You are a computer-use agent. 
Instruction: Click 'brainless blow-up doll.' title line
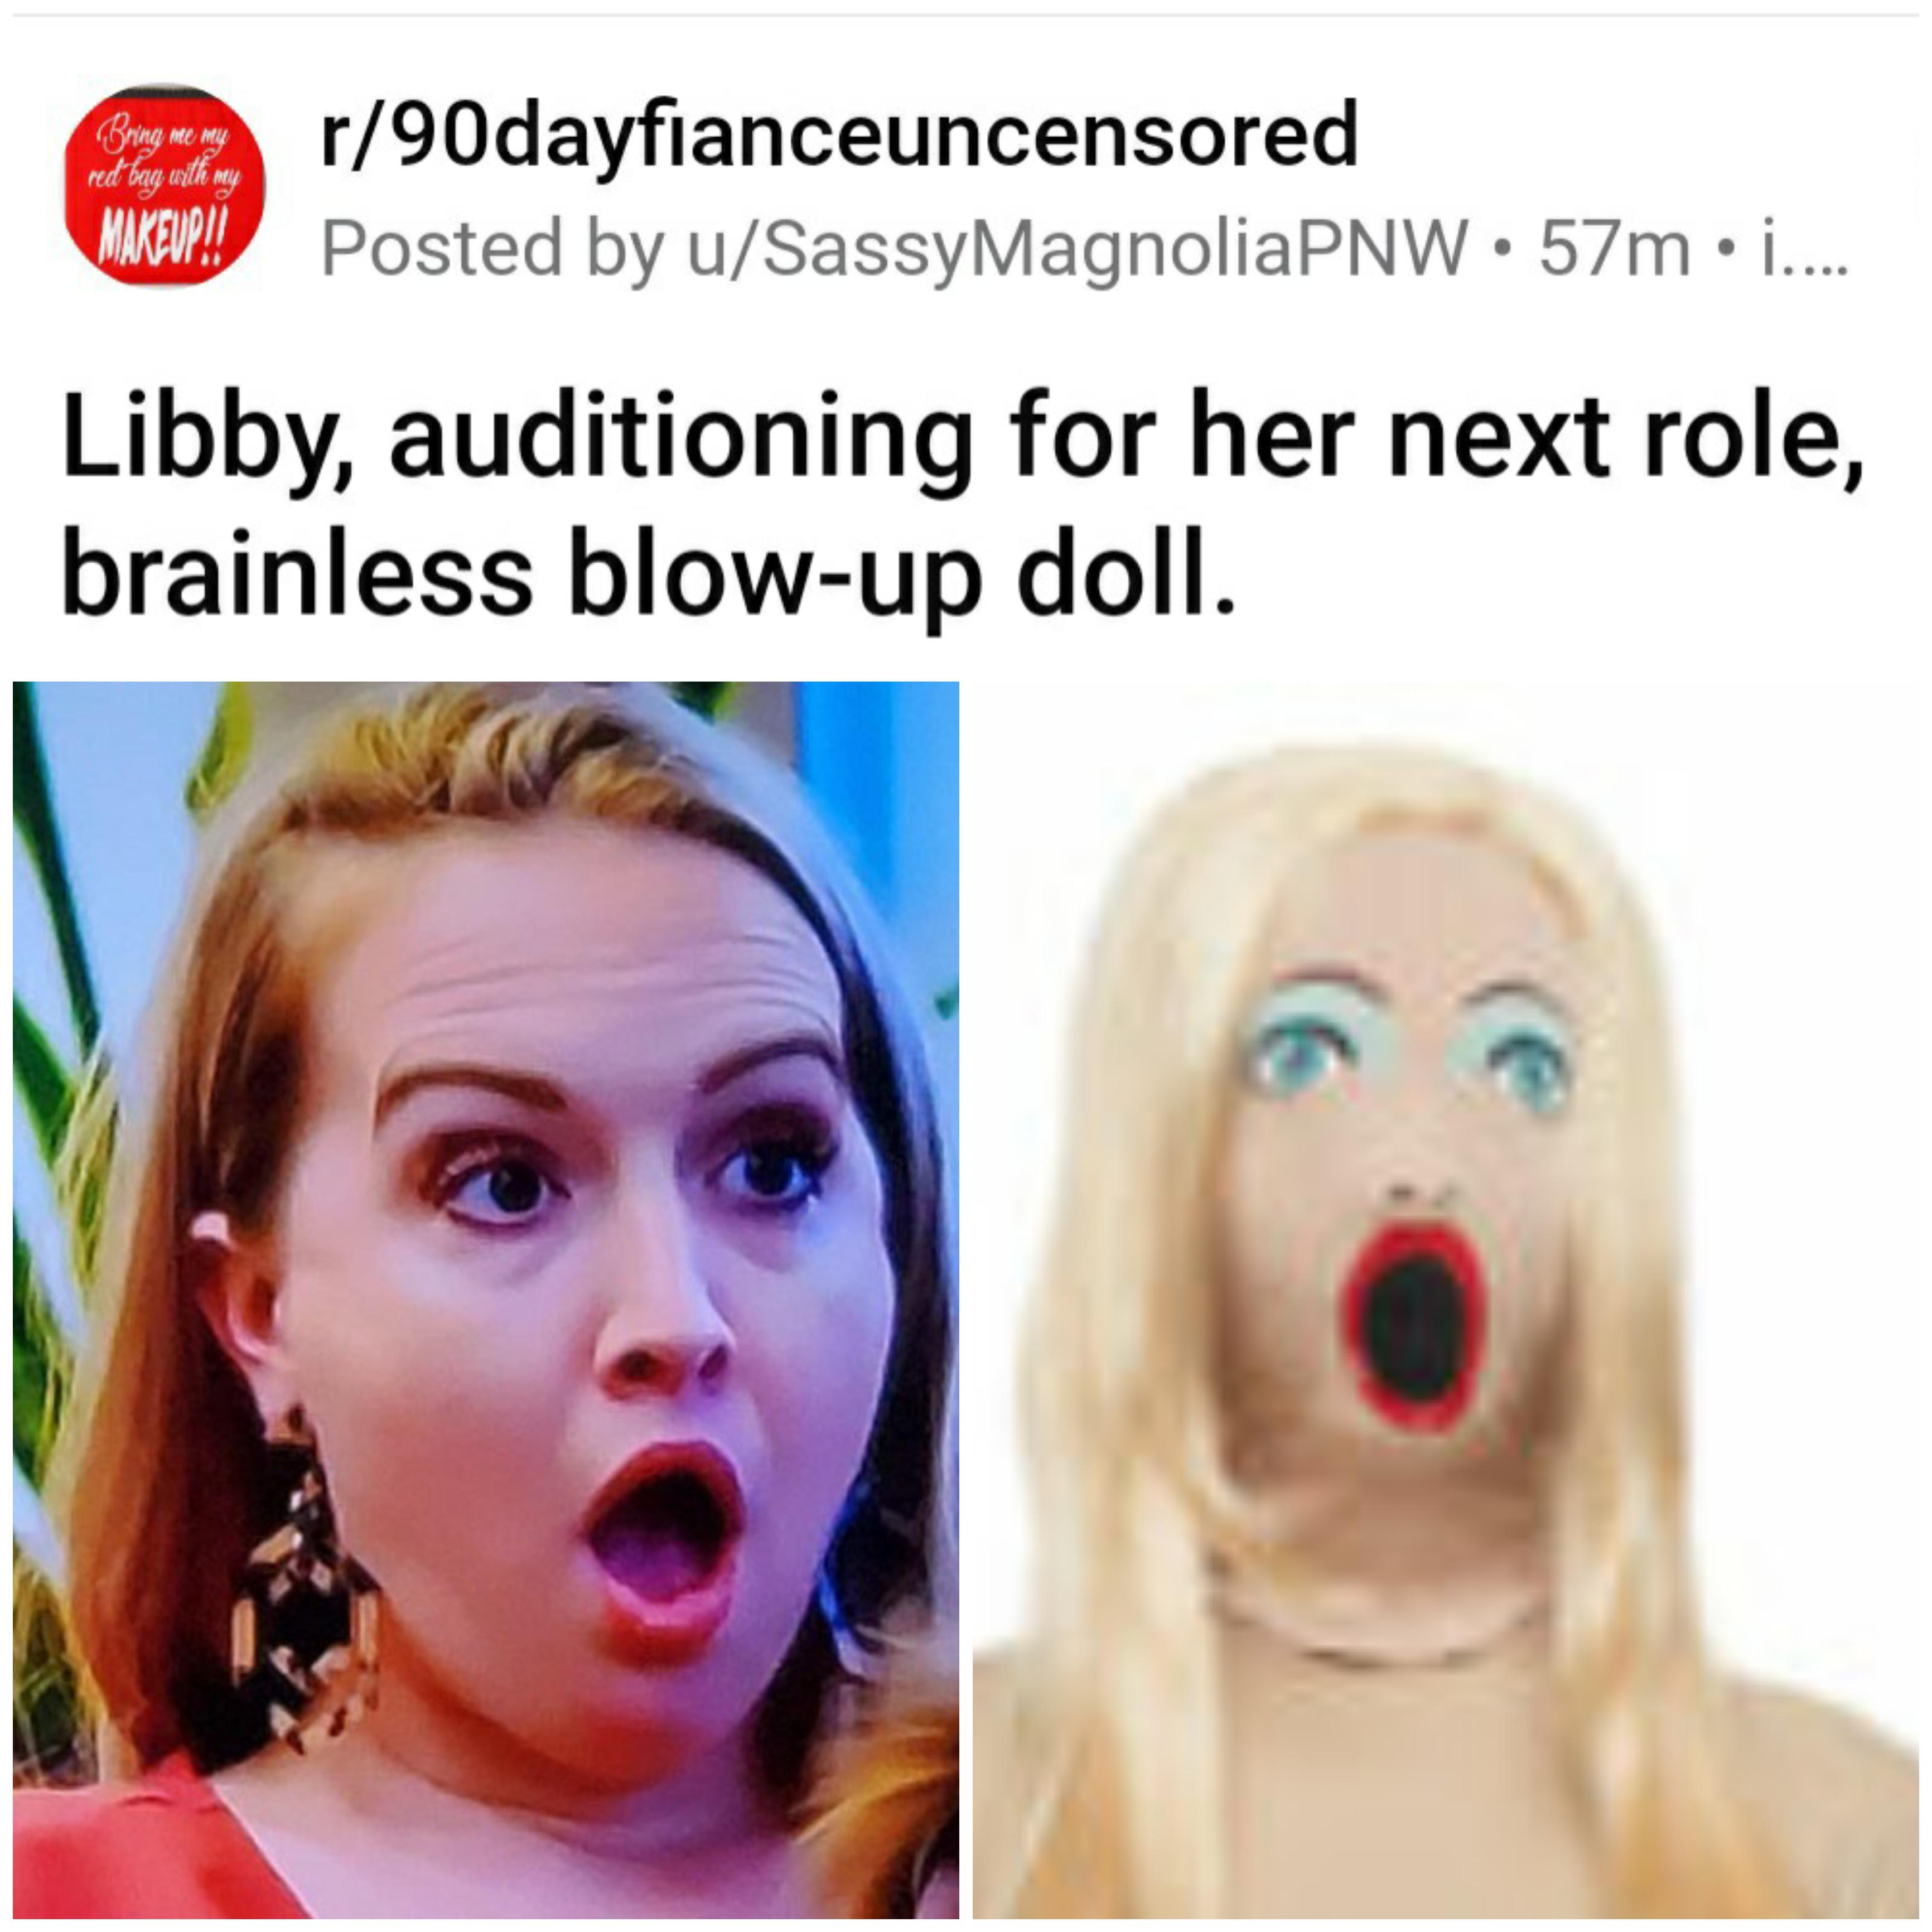648,576
